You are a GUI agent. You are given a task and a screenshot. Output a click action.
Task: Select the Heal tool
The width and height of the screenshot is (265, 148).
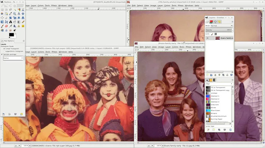tap(23, 26)
